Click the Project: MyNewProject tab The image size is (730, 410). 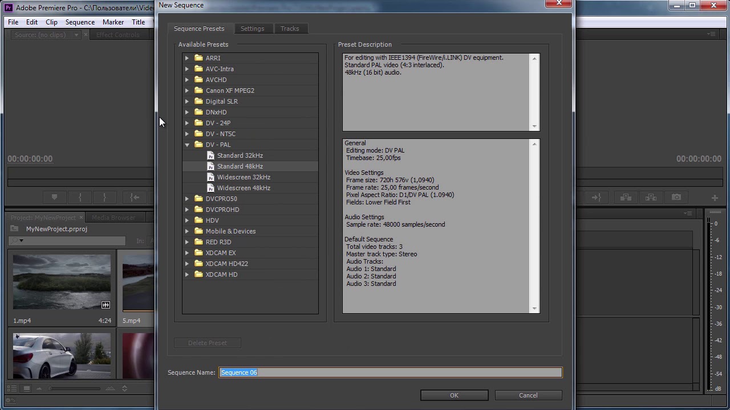[43, 218]
